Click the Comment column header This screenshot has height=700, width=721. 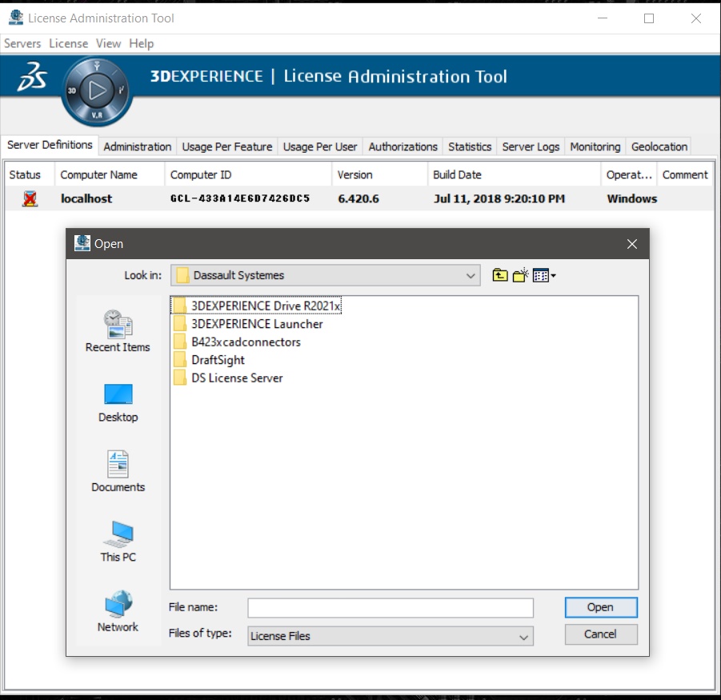point(685,175)
